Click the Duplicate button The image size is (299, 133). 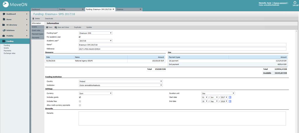(78, 27)
